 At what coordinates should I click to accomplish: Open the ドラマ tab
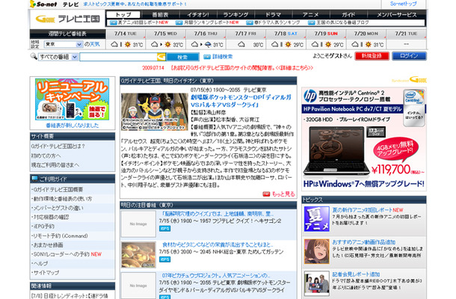pos(273,14)
